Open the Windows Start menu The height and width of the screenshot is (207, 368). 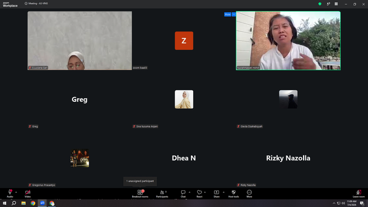tap(5, 203)
